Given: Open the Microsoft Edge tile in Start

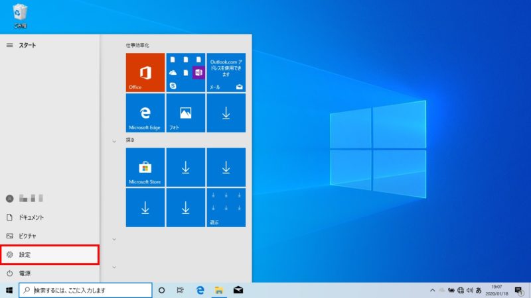Looking at the screenshot, I should point(145,113).
